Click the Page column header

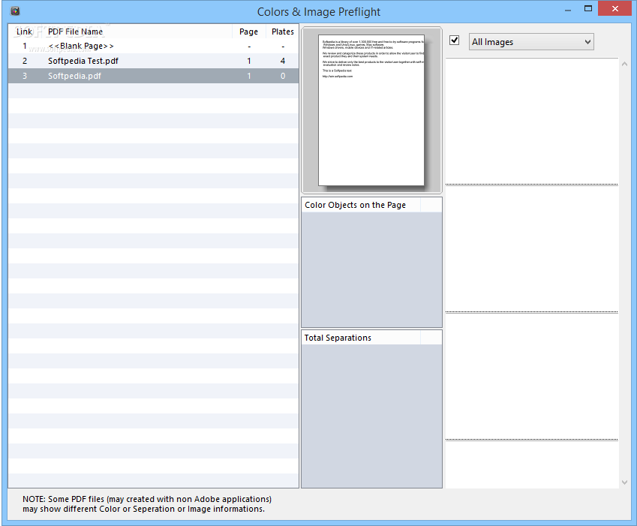pyautogui.click(x=248, y=32)
